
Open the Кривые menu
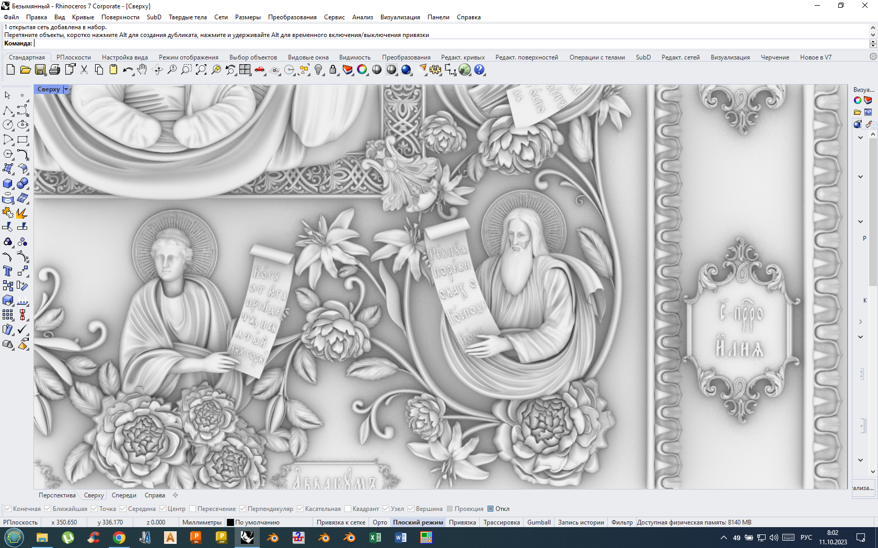click(x=83, y=17)
